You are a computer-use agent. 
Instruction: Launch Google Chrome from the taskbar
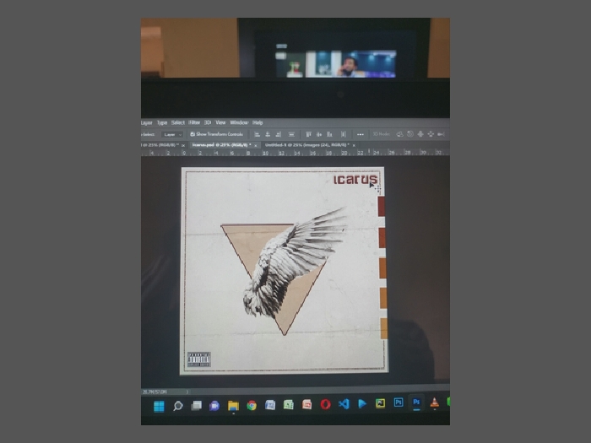coord(252,405)
